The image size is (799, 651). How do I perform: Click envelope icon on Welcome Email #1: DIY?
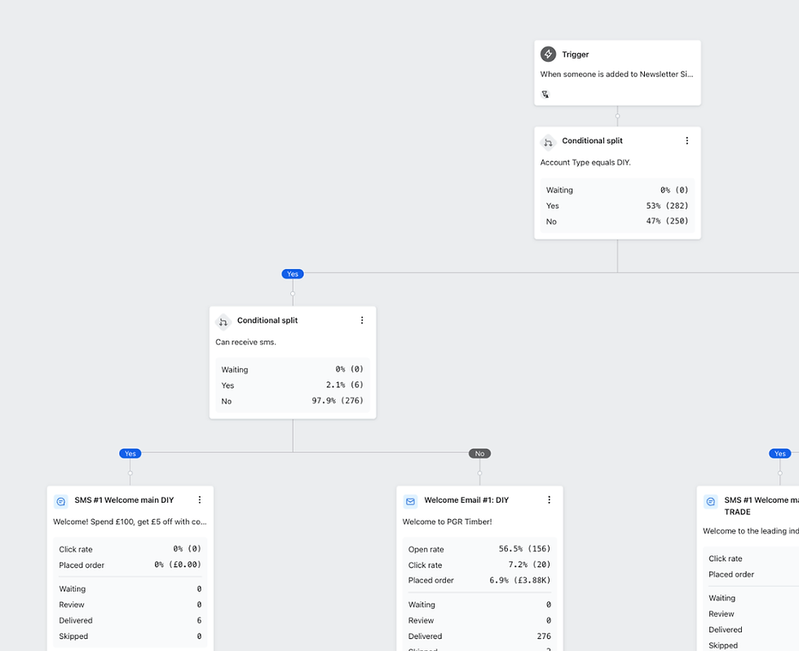pyautogui.click(x=411, y=502)
